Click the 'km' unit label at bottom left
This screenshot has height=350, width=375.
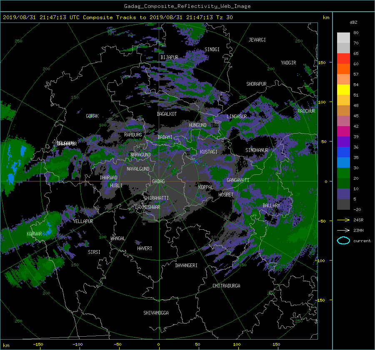pos(6,345)
